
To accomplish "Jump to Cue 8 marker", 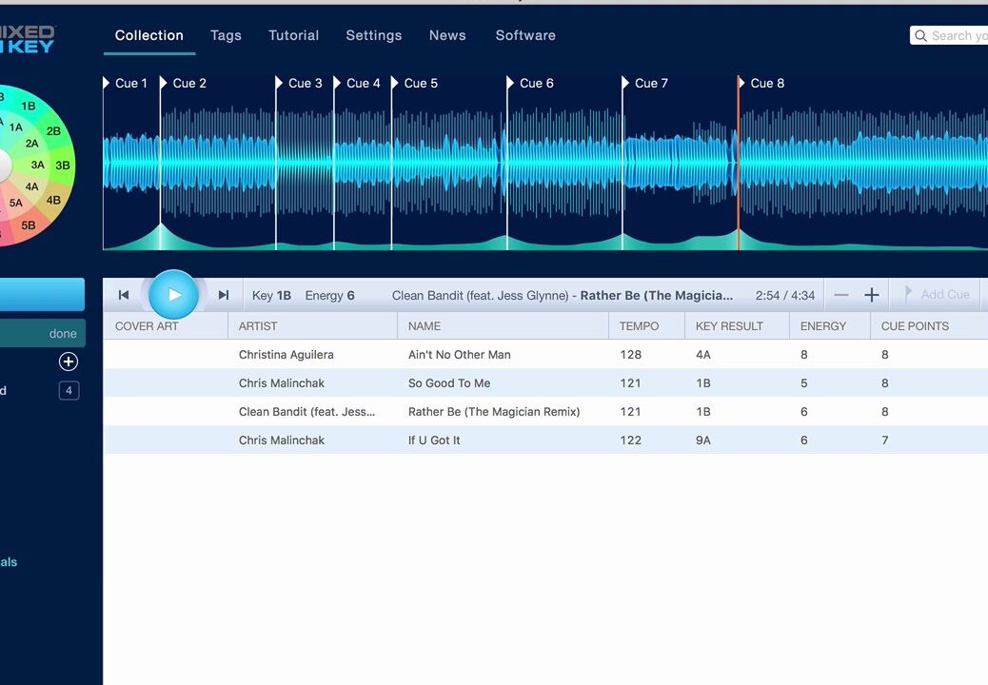I will [x=761, y=83].
